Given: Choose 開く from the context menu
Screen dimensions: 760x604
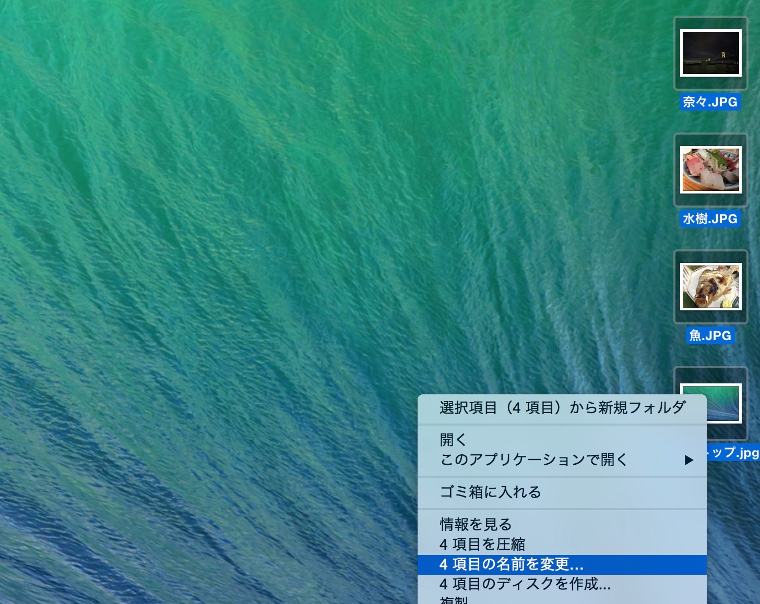Looking at the screenshot, I should click(x=562, y=440).
